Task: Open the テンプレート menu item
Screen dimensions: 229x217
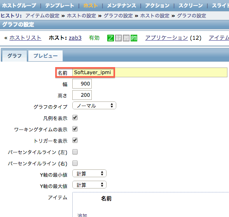Action: tap(59, 5)
